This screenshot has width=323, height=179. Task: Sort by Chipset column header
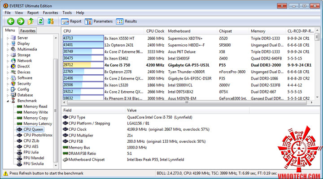click(x=233, y=31)
